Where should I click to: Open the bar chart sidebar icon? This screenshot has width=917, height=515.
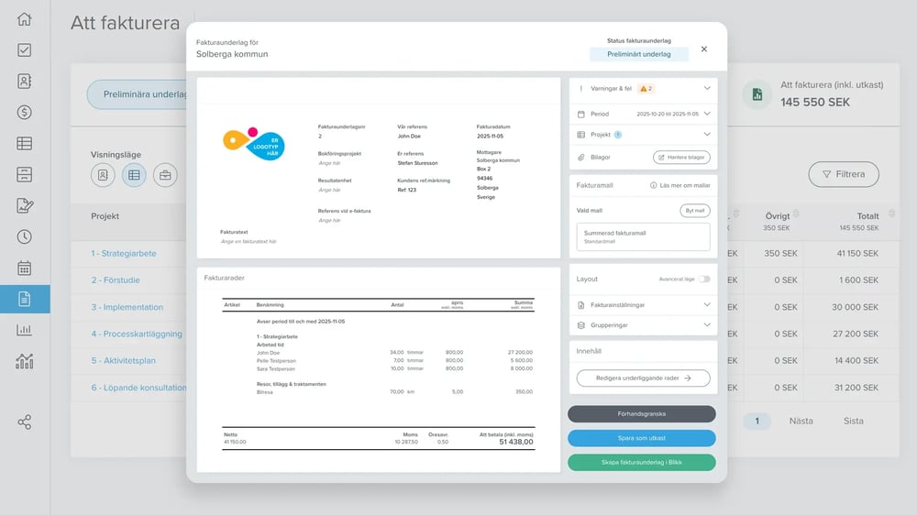[x=25, y=330]
